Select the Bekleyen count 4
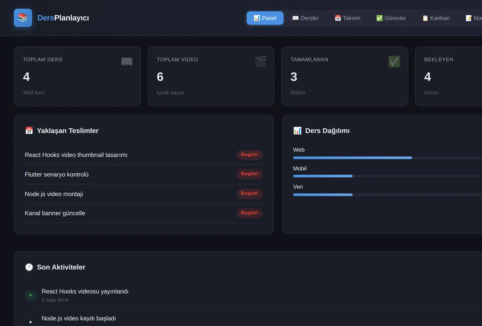This screenshot has height=326, width=482. point(428,77)
